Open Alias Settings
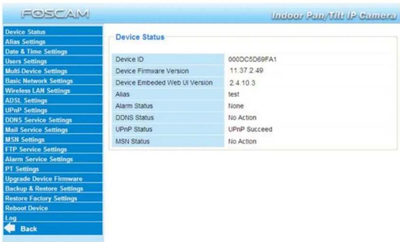The width and height of the screenshot is (400, 242). tap(25, 41)
